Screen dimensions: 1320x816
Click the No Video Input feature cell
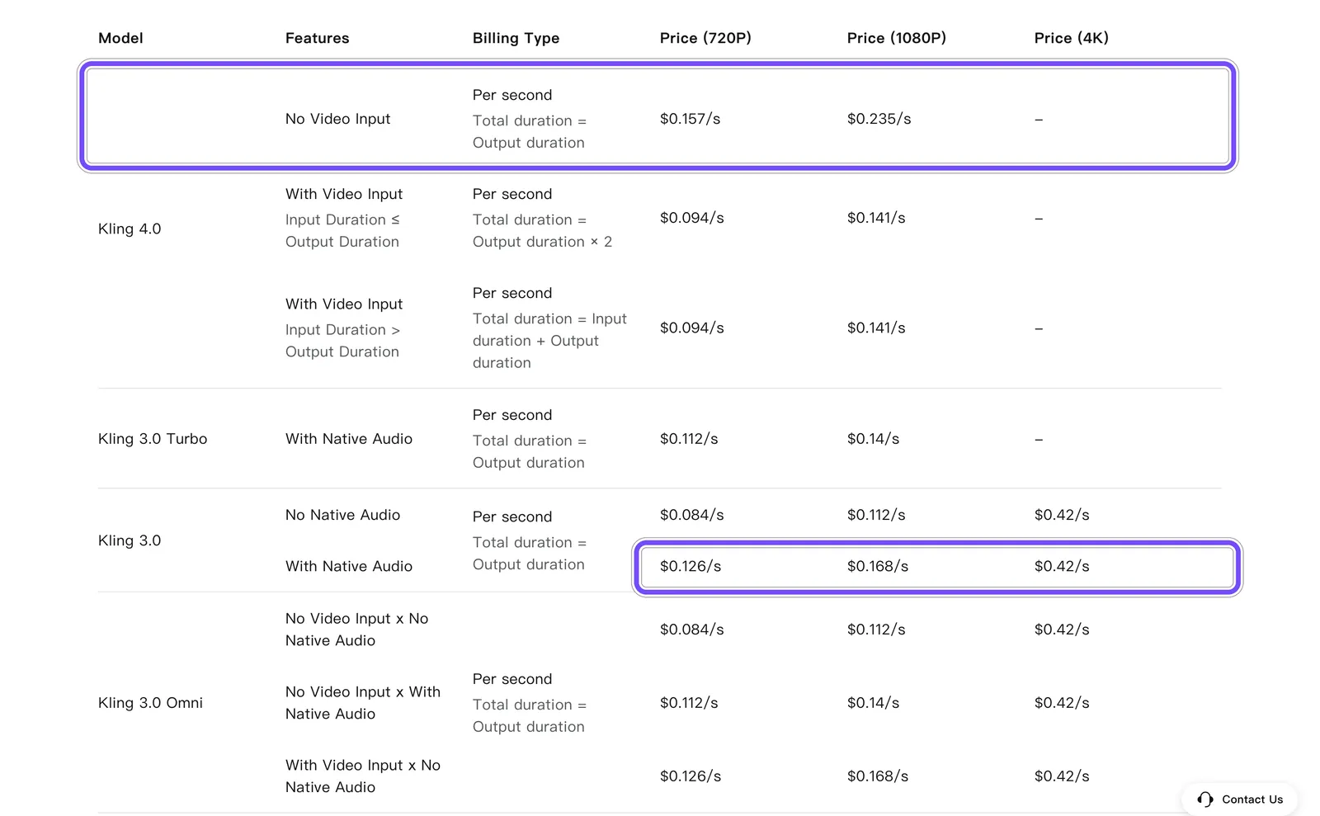tap(337, 119)
